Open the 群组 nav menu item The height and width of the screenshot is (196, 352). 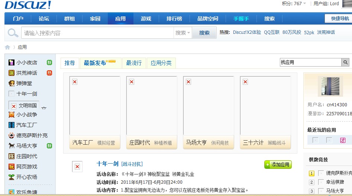pyautogui.click(x=70, y=19)
